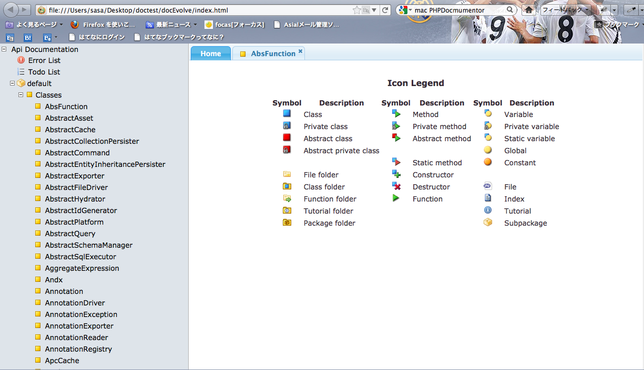Click the Todo List icon in the sidebar
The width and height of the screenshot is (644, 370).
tap(21, 72)
